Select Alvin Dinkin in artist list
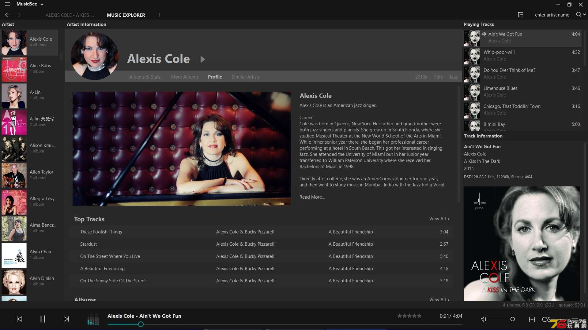Screen dimensions: 588x330 (30, 282)
